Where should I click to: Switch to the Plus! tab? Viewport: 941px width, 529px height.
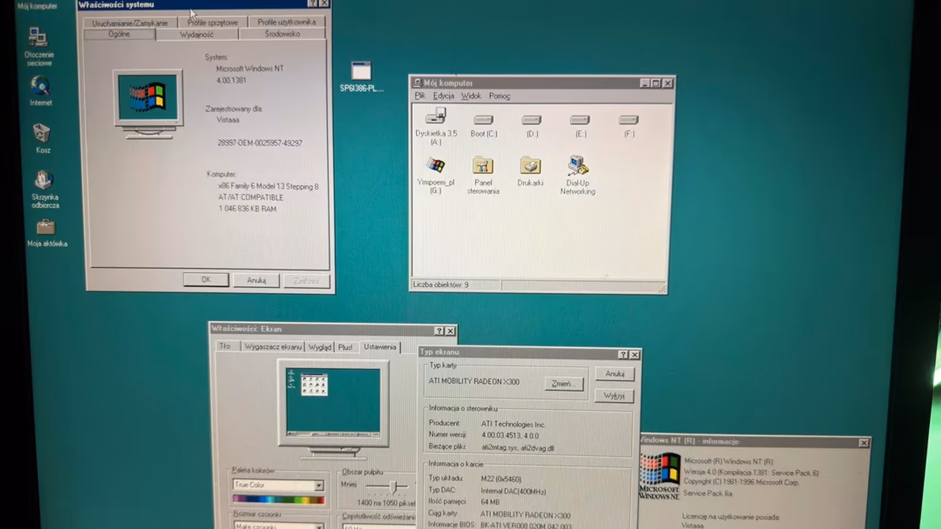pyautogui.click(x=345, y=347)
